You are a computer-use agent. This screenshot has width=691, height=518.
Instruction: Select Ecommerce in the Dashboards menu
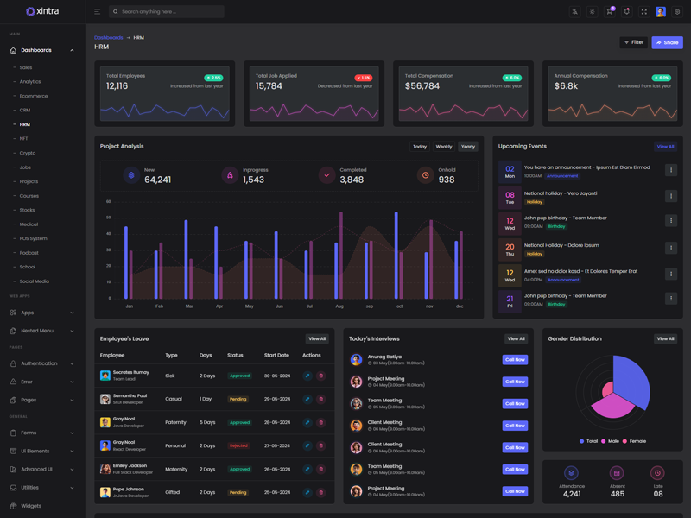pos(34,96)
